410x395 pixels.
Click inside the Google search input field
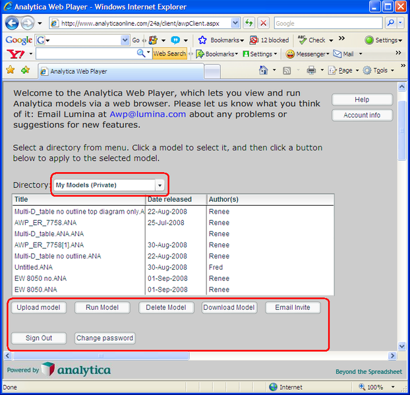coord(328,23)
